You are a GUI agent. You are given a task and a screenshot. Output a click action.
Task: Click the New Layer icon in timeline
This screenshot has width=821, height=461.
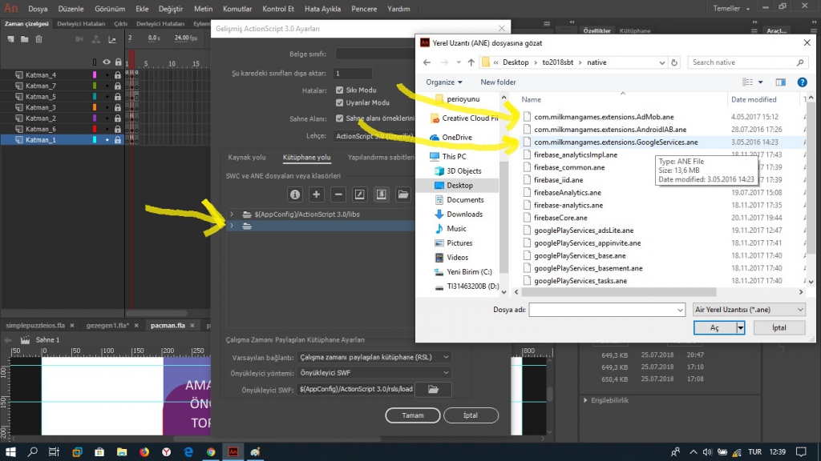pyautogui.click(x=10, y=39)
